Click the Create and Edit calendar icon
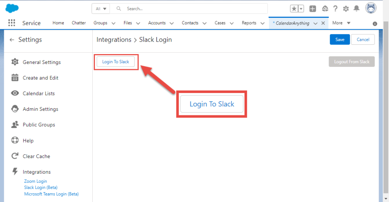Image resolution: width=389 pixels, height=202 pixels. 15,78
